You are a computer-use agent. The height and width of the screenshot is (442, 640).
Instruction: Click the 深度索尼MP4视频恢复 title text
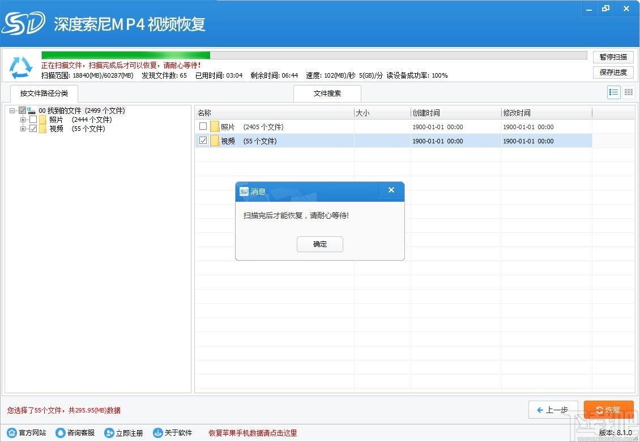pos(130,24)
